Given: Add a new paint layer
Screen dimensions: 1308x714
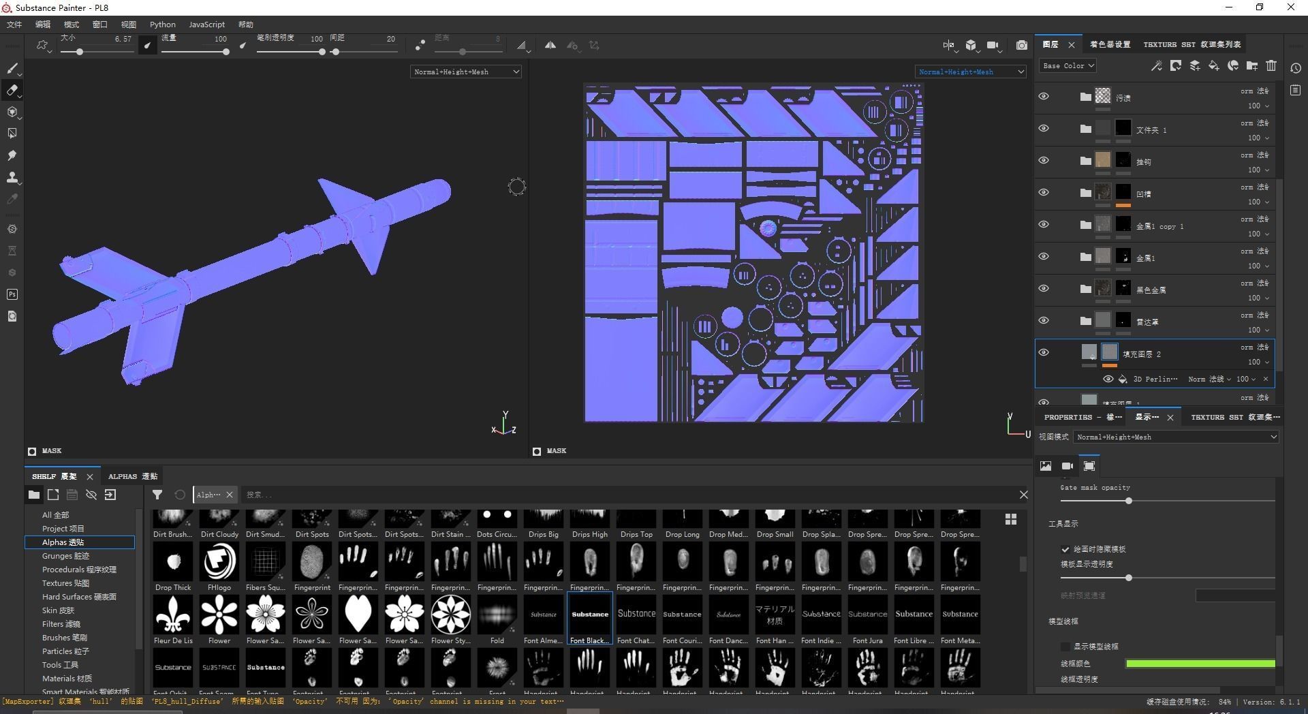Looking at the screenshot, I should coord(1194,65).
